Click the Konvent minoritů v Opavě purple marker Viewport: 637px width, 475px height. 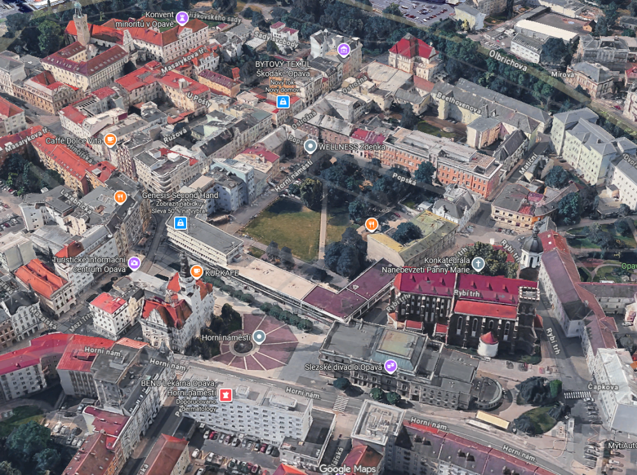(182, 17)
